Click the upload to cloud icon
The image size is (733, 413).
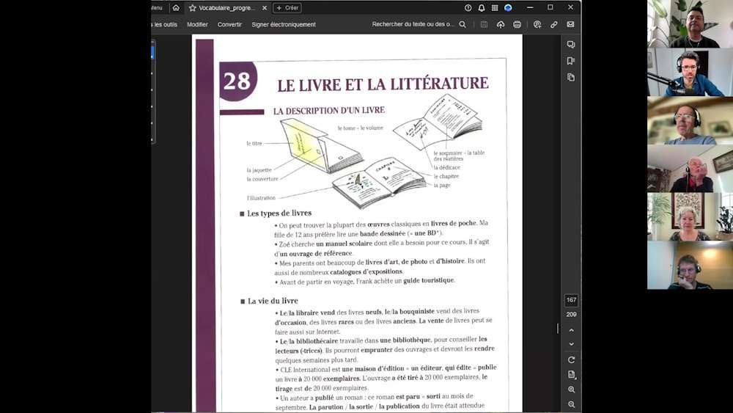tap(501, 24)
